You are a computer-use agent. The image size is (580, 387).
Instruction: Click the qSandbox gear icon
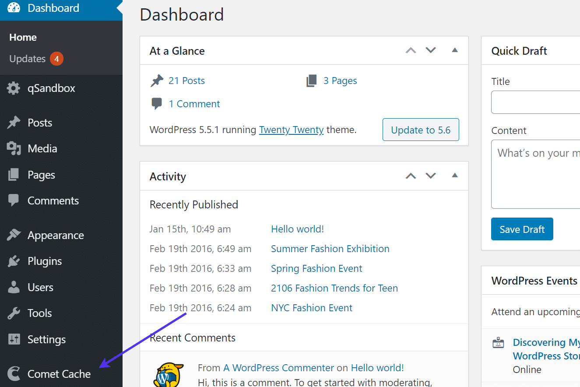(x=14, y=88)
